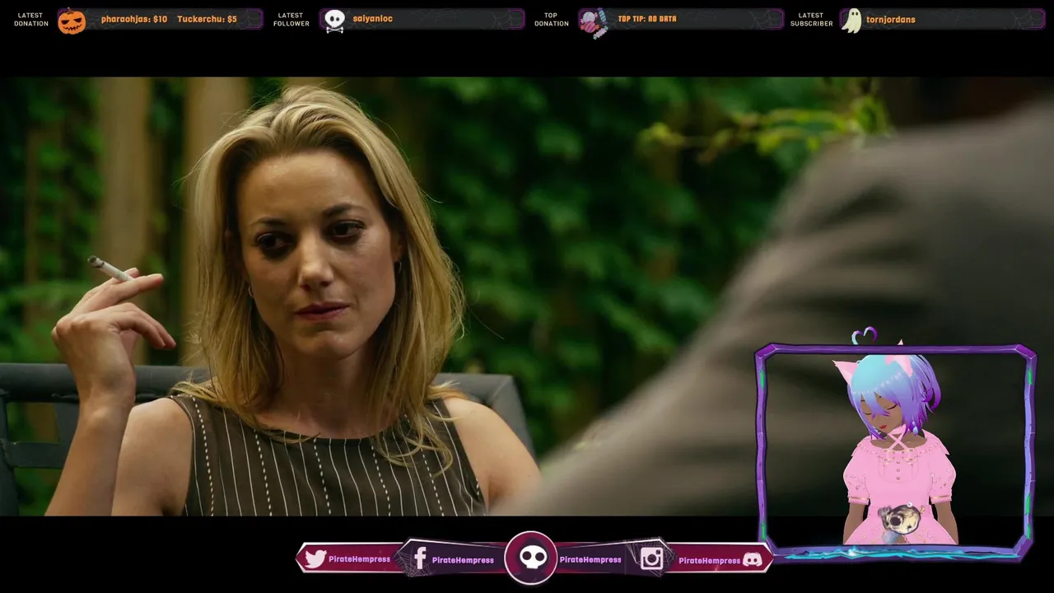
Task: Click the heart icon atop the webcam frame
Action: (864, 336)
